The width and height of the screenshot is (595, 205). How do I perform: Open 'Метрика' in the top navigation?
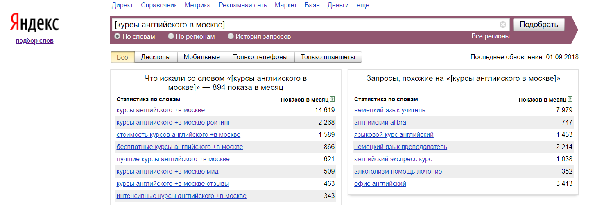(198, 5)
